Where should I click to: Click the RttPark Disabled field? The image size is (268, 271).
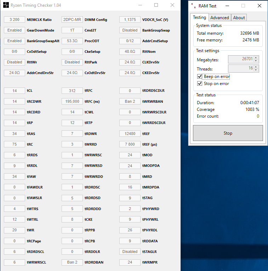coord(72,62)
